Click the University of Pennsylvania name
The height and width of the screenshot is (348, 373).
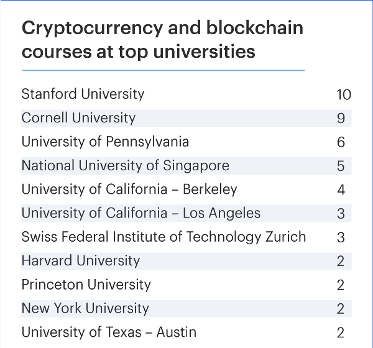pyautogui.click(x=105, y=142)
